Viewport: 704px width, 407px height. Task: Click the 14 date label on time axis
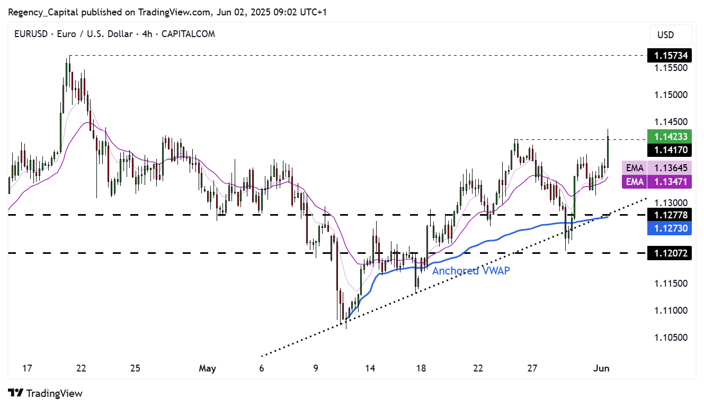click(x=370, y=368)
